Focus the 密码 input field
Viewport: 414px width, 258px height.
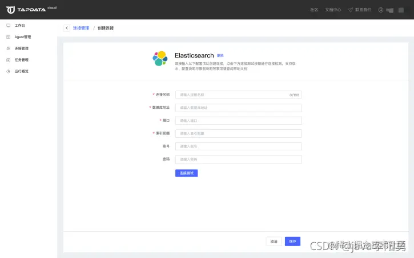(x=239, y=159)
